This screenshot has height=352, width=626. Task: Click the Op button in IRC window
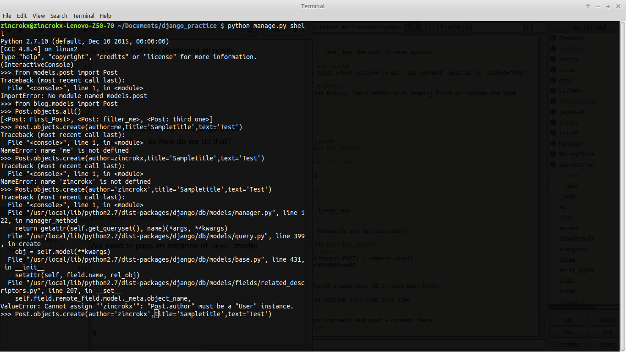(568, 320)
